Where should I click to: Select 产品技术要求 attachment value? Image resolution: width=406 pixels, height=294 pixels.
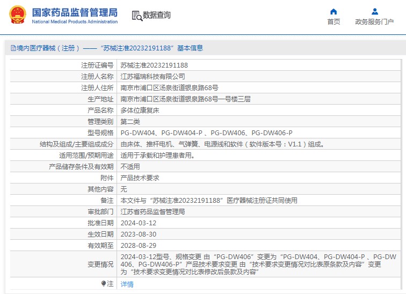point(140,178)
